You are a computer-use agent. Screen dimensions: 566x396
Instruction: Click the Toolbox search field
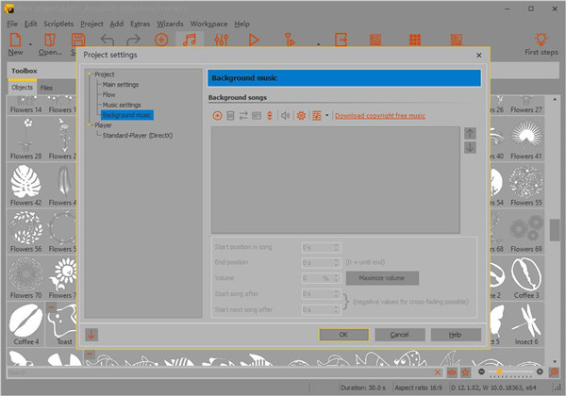click(x=220, y=372)
